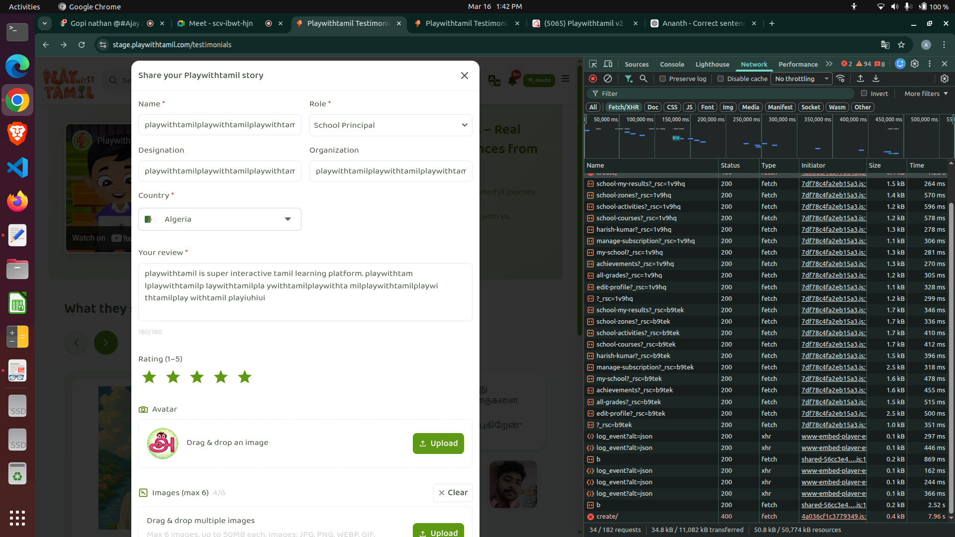
Task: Click the failed create/ request row
Action: tap(607, 517)
